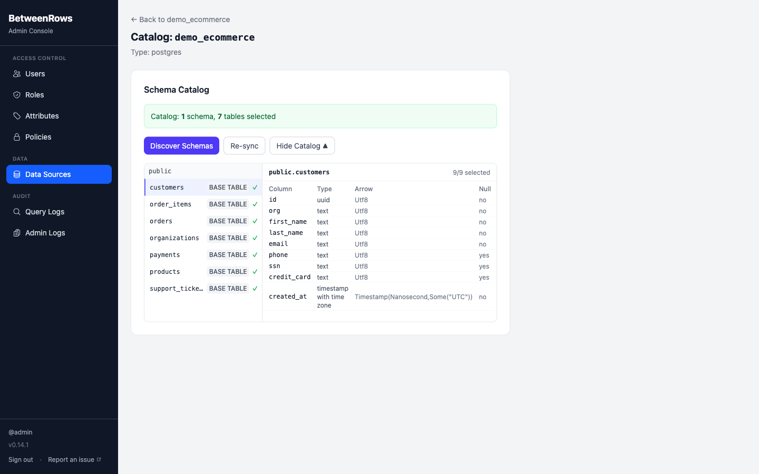This screenshot has height=474, width=759.
Task: Click the Query Logs magnifier icon
Action: [16, 212]
